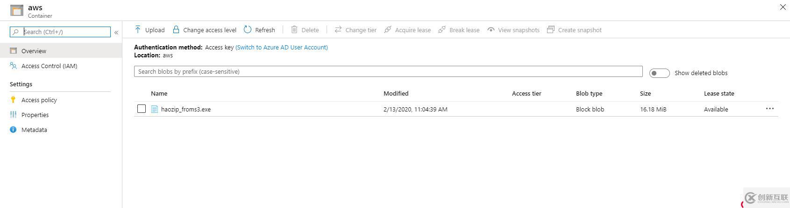Click the modified date 2/13/2020, 11:04:39 AM
The width and height of the screenshot is (790, 208).
click(415, 109)
